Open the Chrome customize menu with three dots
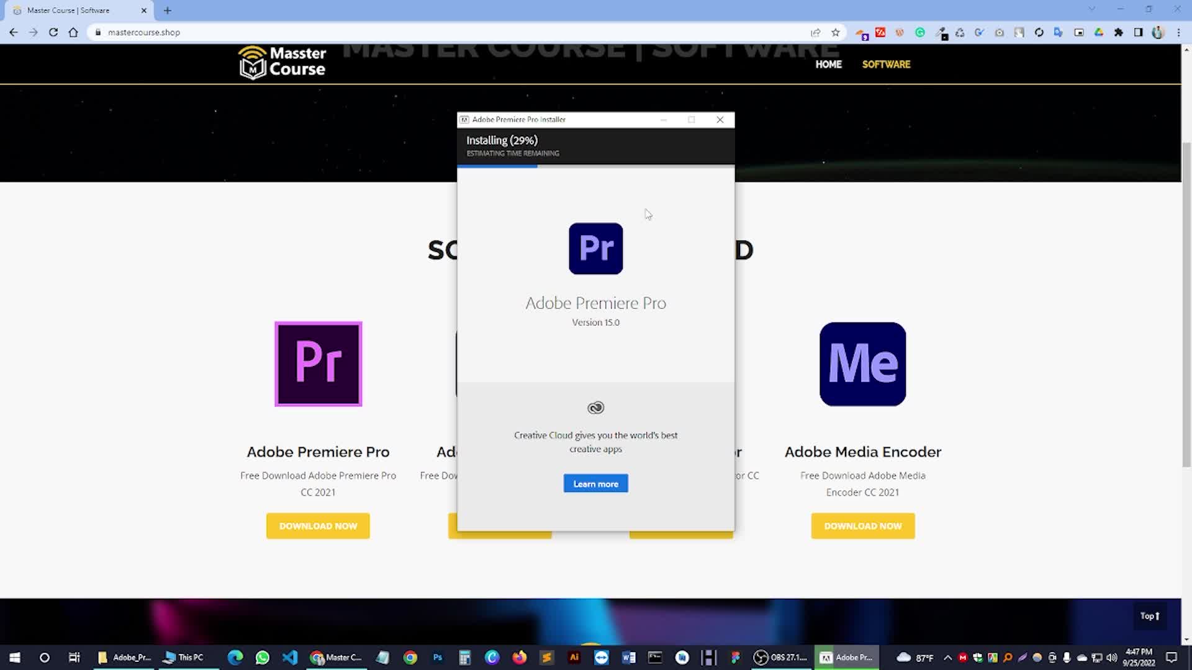Viewport: 1192px width, 670px height. click(x=1179, y=32)
